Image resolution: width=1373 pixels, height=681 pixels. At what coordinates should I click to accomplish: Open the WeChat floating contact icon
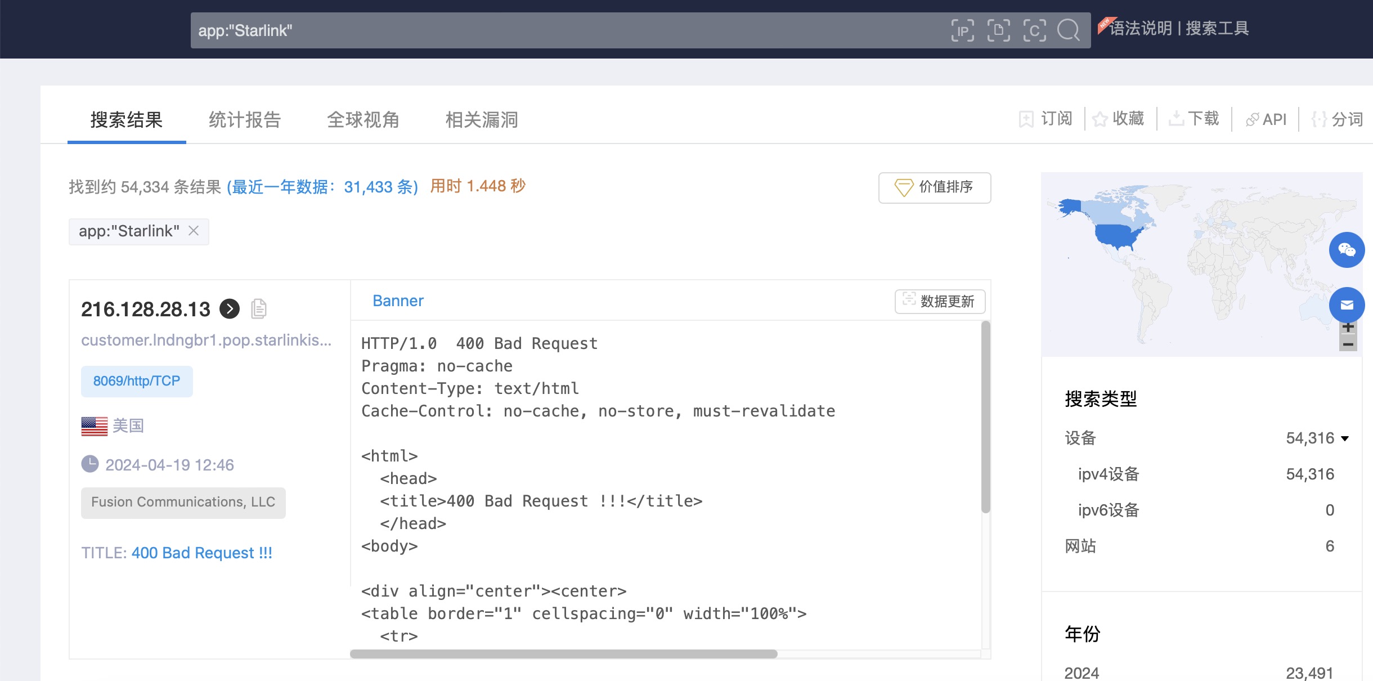coord(1347,250)
